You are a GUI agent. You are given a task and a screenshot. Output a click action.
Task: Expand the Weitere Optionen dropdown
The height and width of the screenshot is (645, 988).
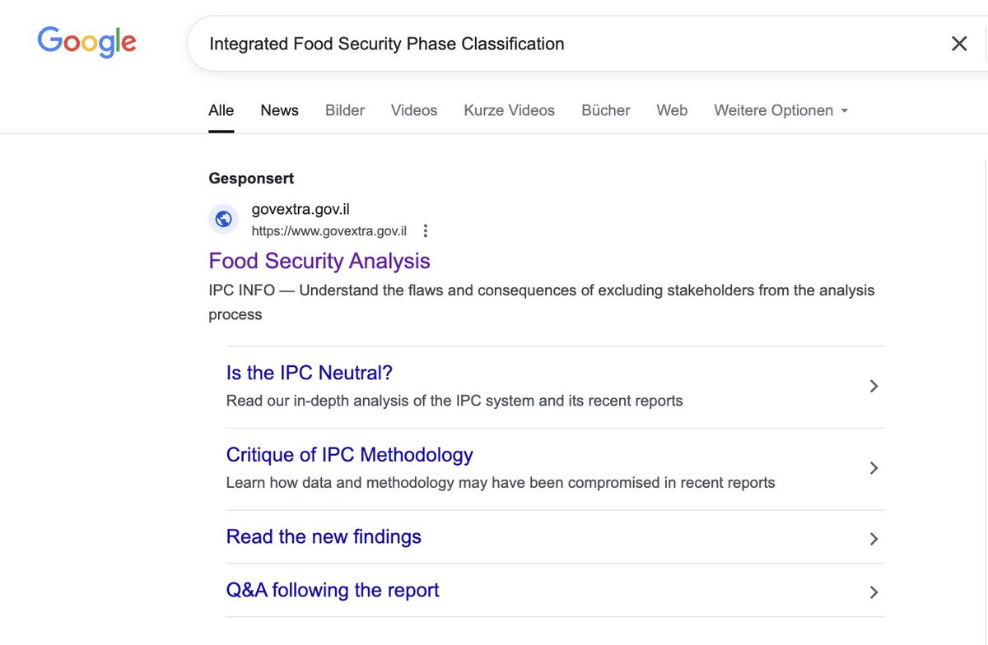coord(781,110)
